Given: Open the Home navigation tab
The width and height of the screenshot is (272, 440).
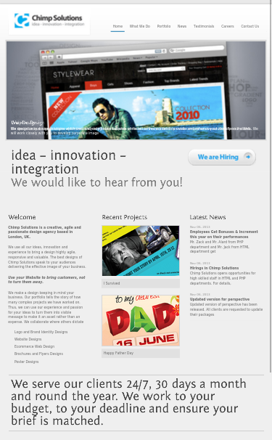Looking at the screenshot, I should coord(118,26).
